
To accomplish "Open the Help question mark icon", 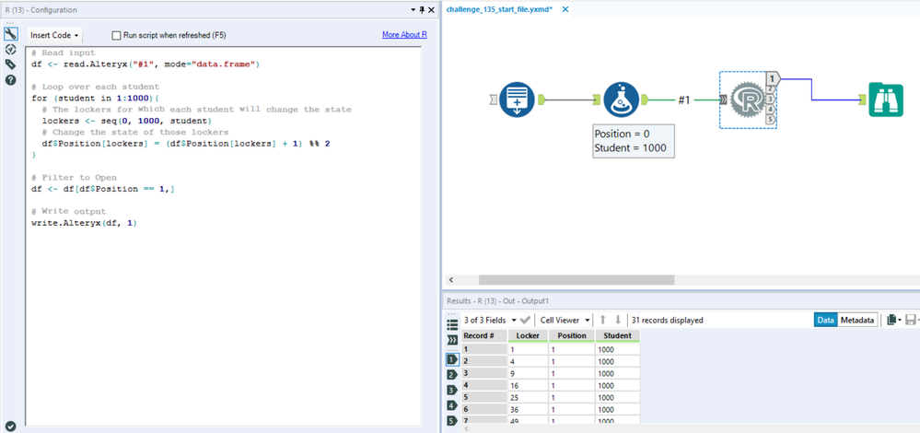I will pyautogui.click(x=11, y=80).
